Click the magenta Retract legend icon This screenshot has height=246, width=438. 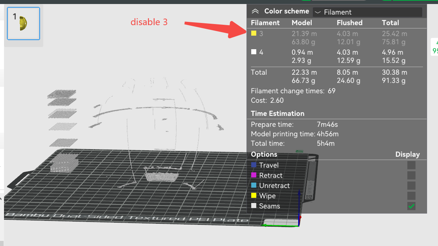pos(254,175)
